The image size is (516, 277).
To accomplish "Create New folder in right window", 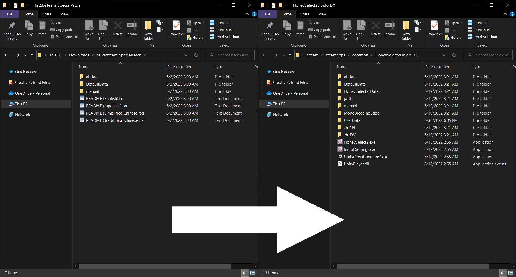I will [x=406, y=30].
